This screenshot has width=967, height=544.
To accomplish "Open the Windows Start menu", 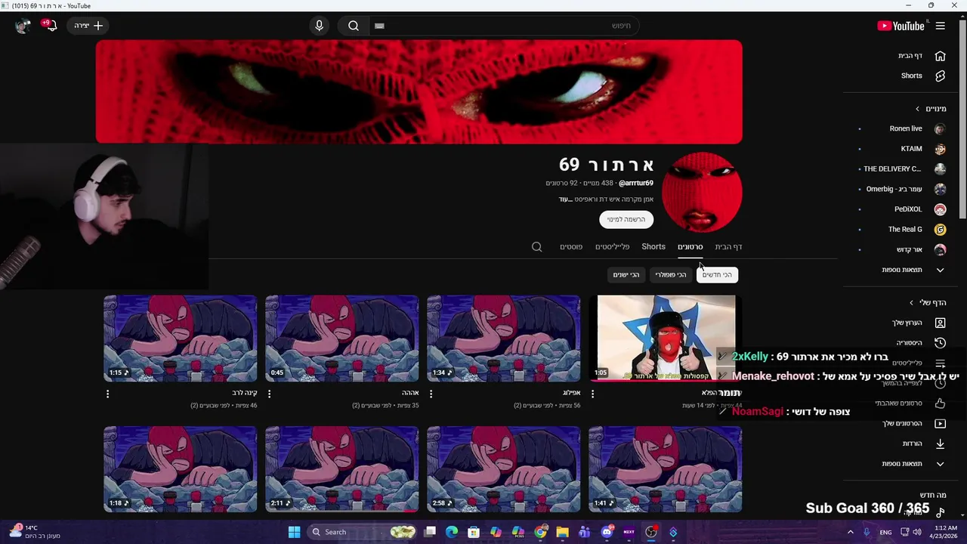I will click(x=294, y=532).
